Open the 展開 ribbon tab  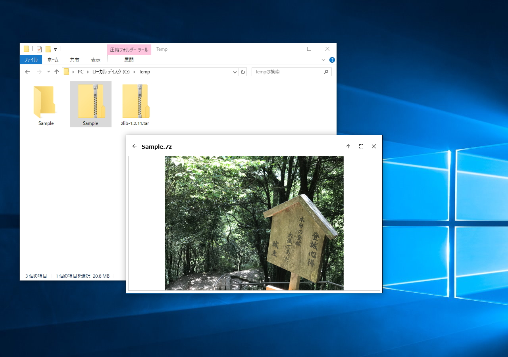coord(129,60)
